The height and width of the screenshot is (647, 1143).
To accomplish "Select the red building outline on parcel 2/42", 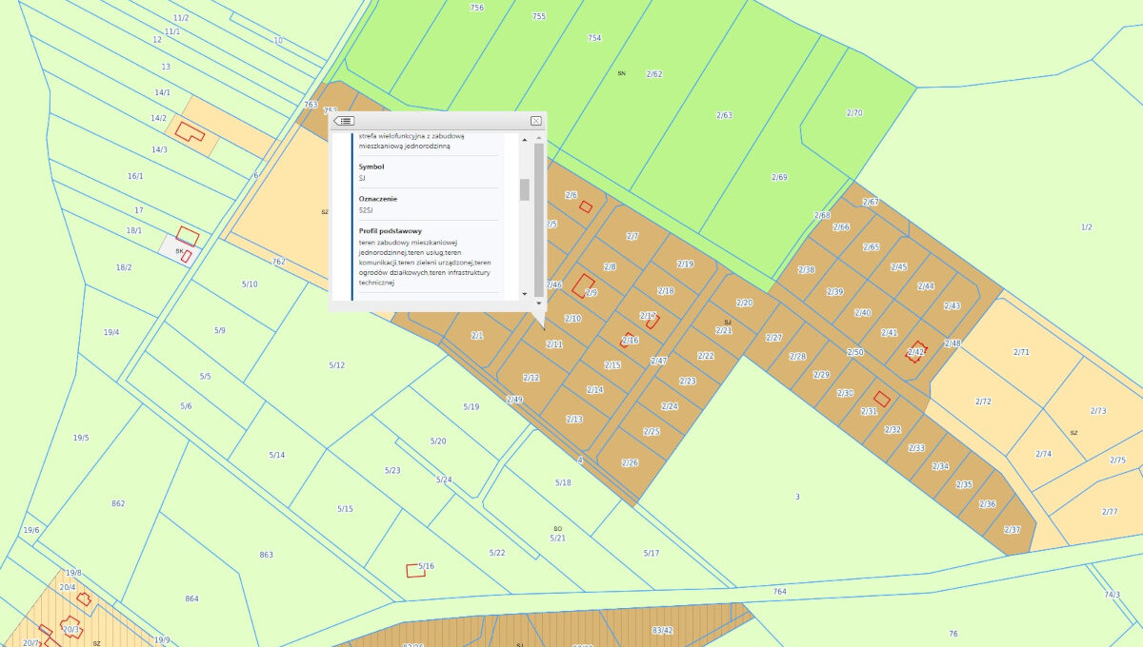I will click(917, 351).
